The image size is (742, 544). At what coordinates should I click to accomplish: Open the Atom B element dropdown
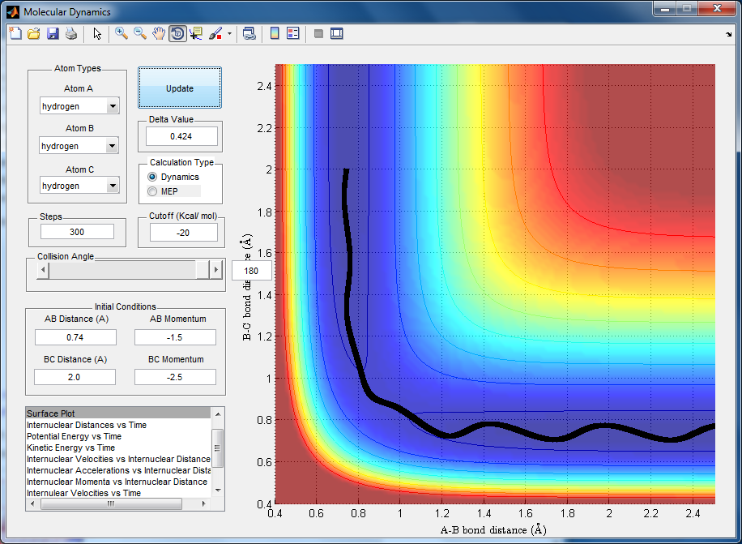click(112, 146)
